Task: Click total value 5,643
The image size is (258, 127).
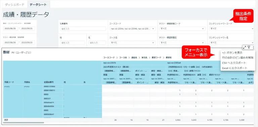Action: coord(194,120)
